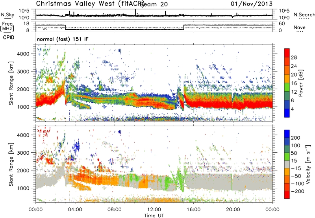Select the Beam 20 label
Image resolution: width=315 pixels, height=218 pixels.
point(154,4)
